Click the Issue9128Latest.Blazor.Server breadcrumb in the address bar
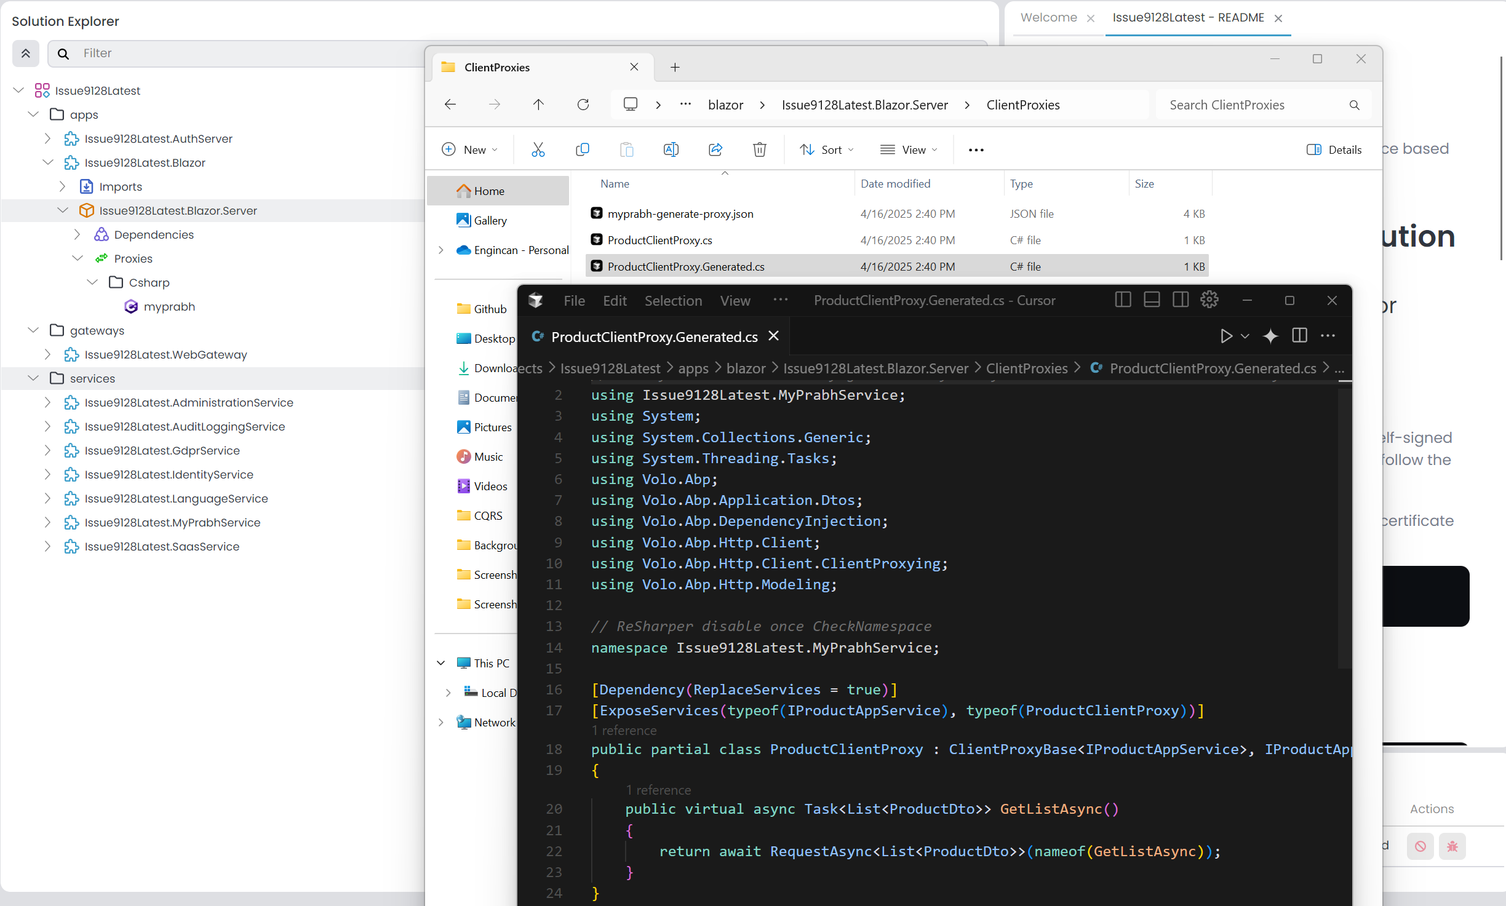This screenshot has width=1506, height=906. click(864, 105)
